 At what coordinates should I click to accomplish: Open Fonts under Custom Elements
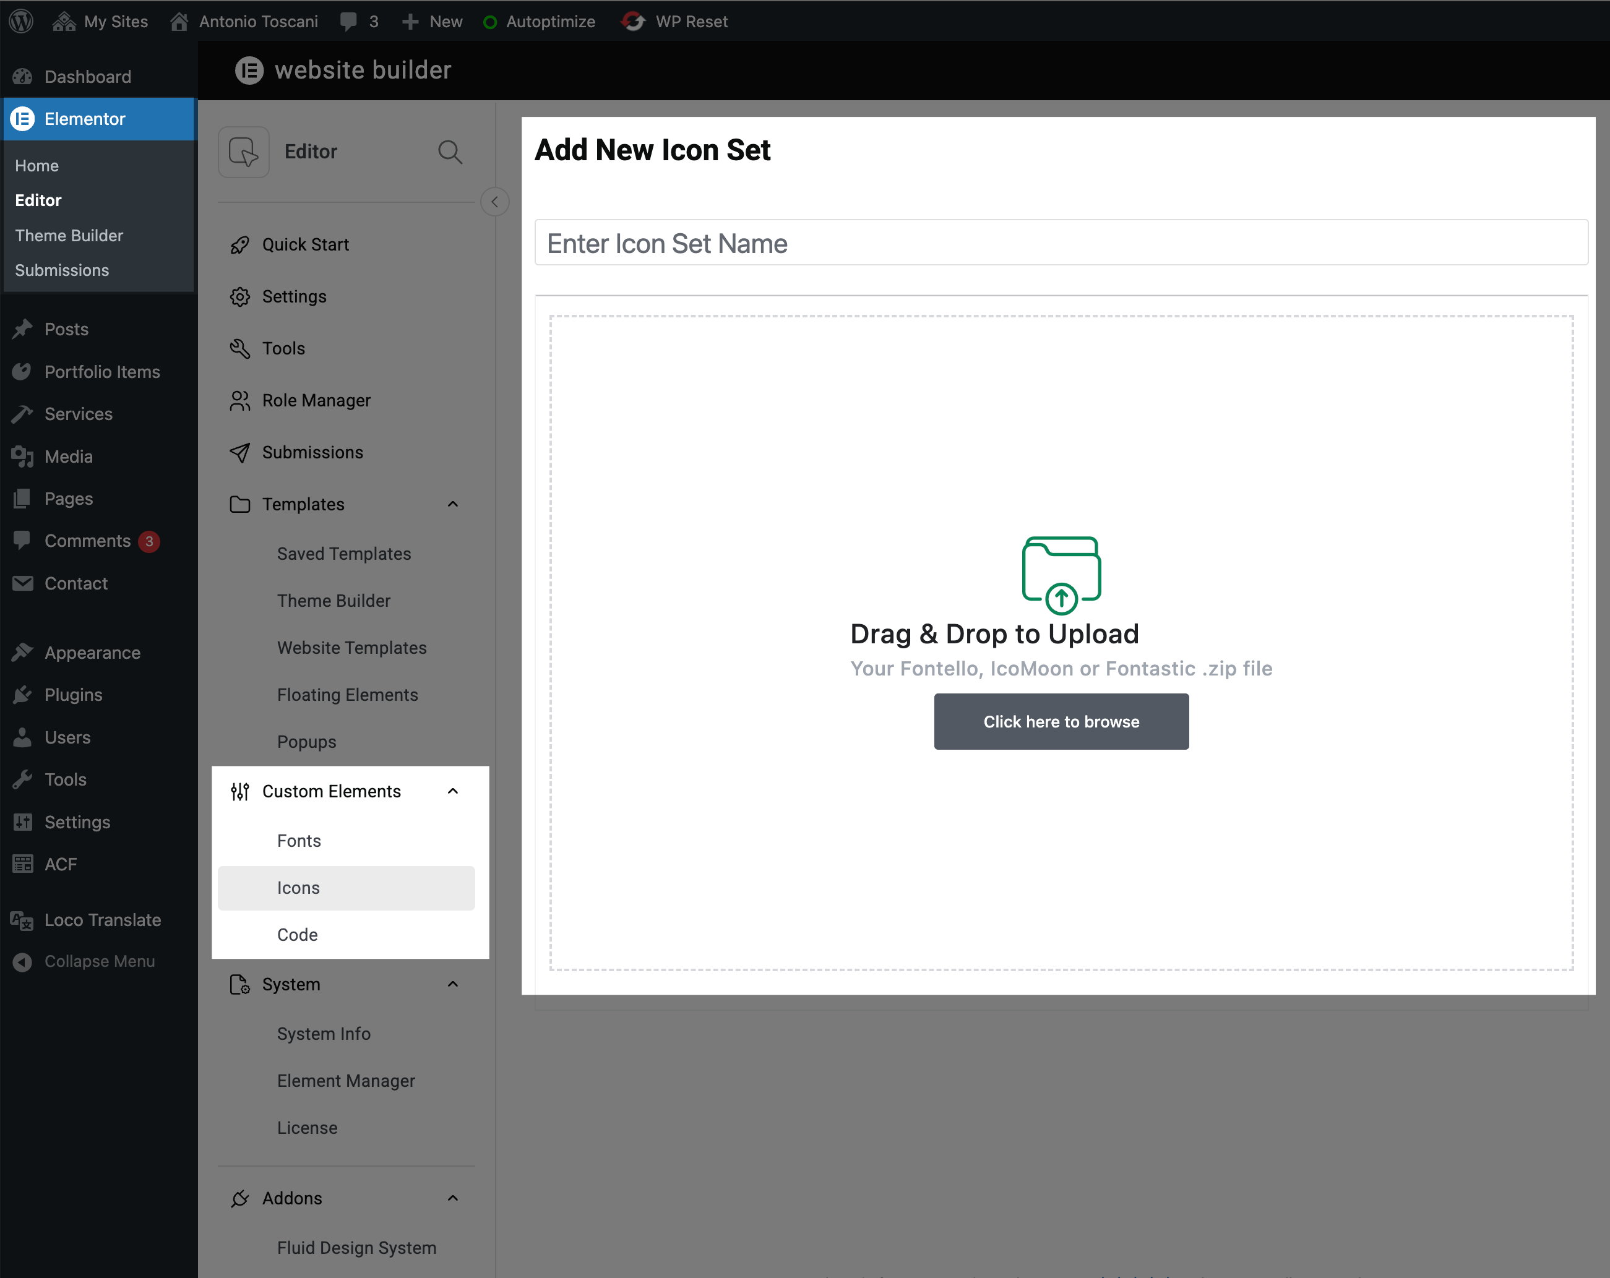click(299, 841)
